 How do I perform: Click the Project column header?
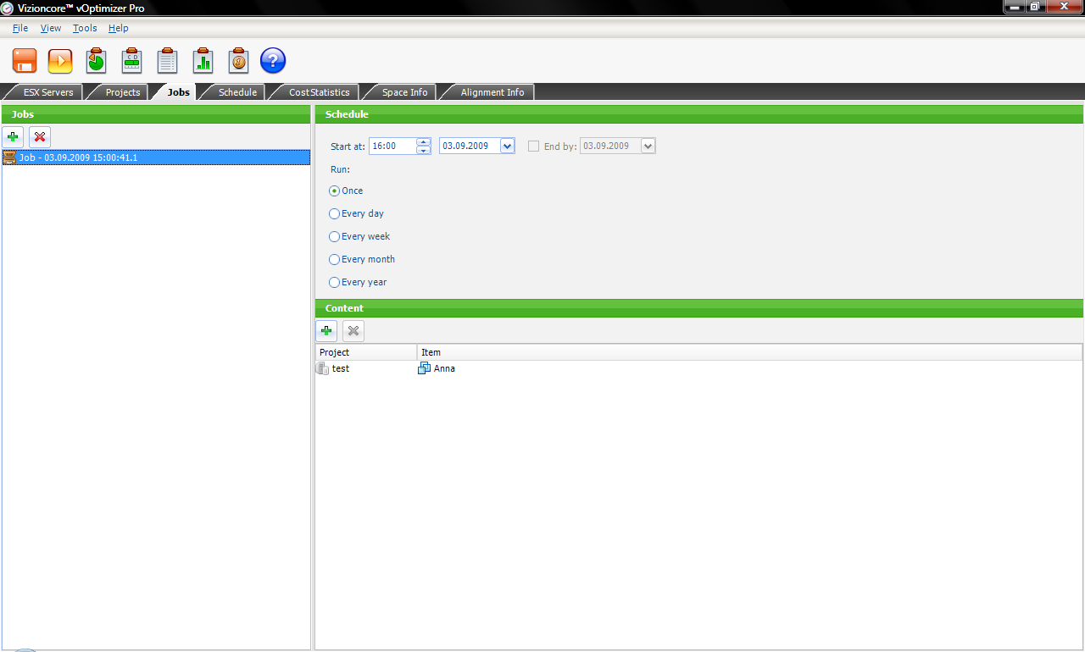pos(365,352)
